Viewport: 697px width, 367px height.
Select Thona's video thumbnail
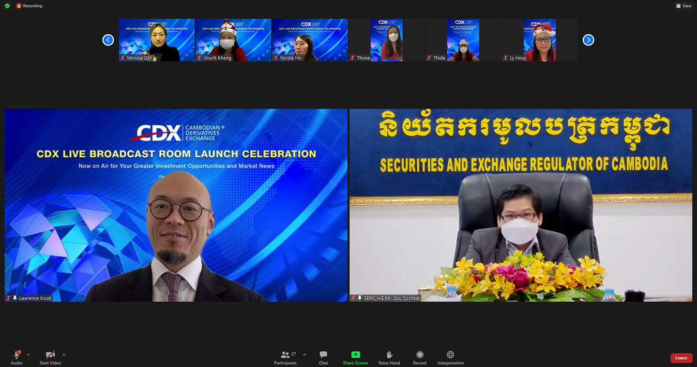point(386,40)
